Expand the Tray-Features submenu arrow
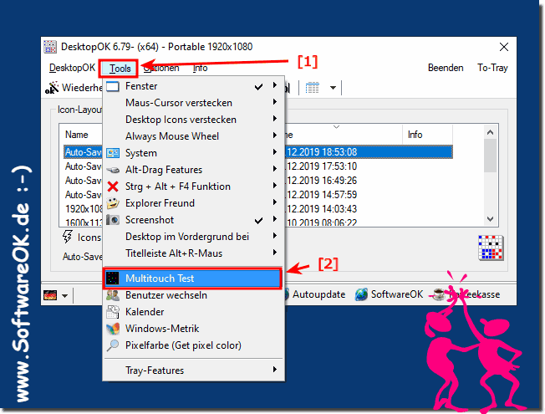The image size is (545, 414). tap(275, 369)
